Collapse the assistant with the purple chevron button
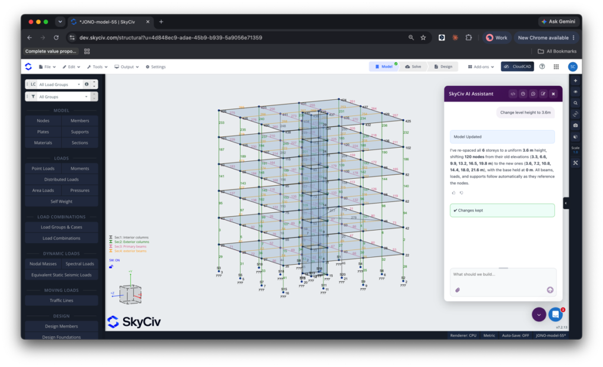The height and width of the screenshot is (367, 603). (539, 315)
